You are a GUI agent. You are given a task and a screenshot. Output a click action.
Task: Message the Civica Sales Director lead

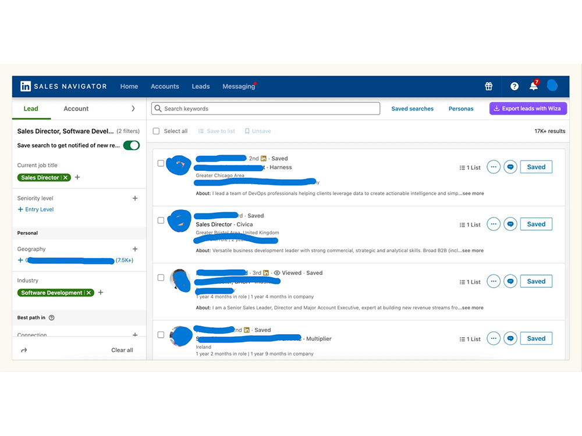[510, 224]
